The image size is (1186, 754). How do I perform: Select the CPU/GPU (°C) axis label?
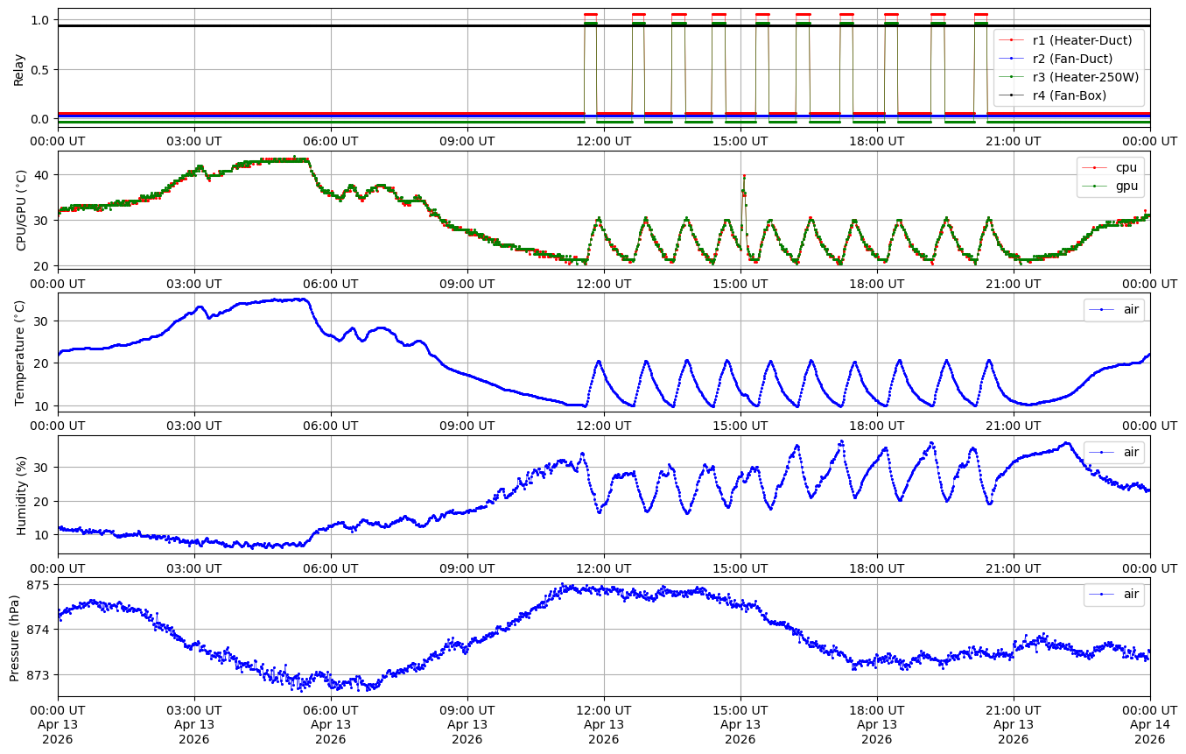tap(21, 210)
